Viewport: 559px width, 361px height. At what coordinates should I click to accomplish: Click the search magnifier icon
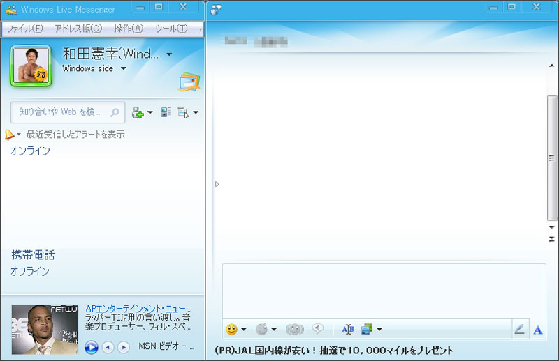point(115,112)
